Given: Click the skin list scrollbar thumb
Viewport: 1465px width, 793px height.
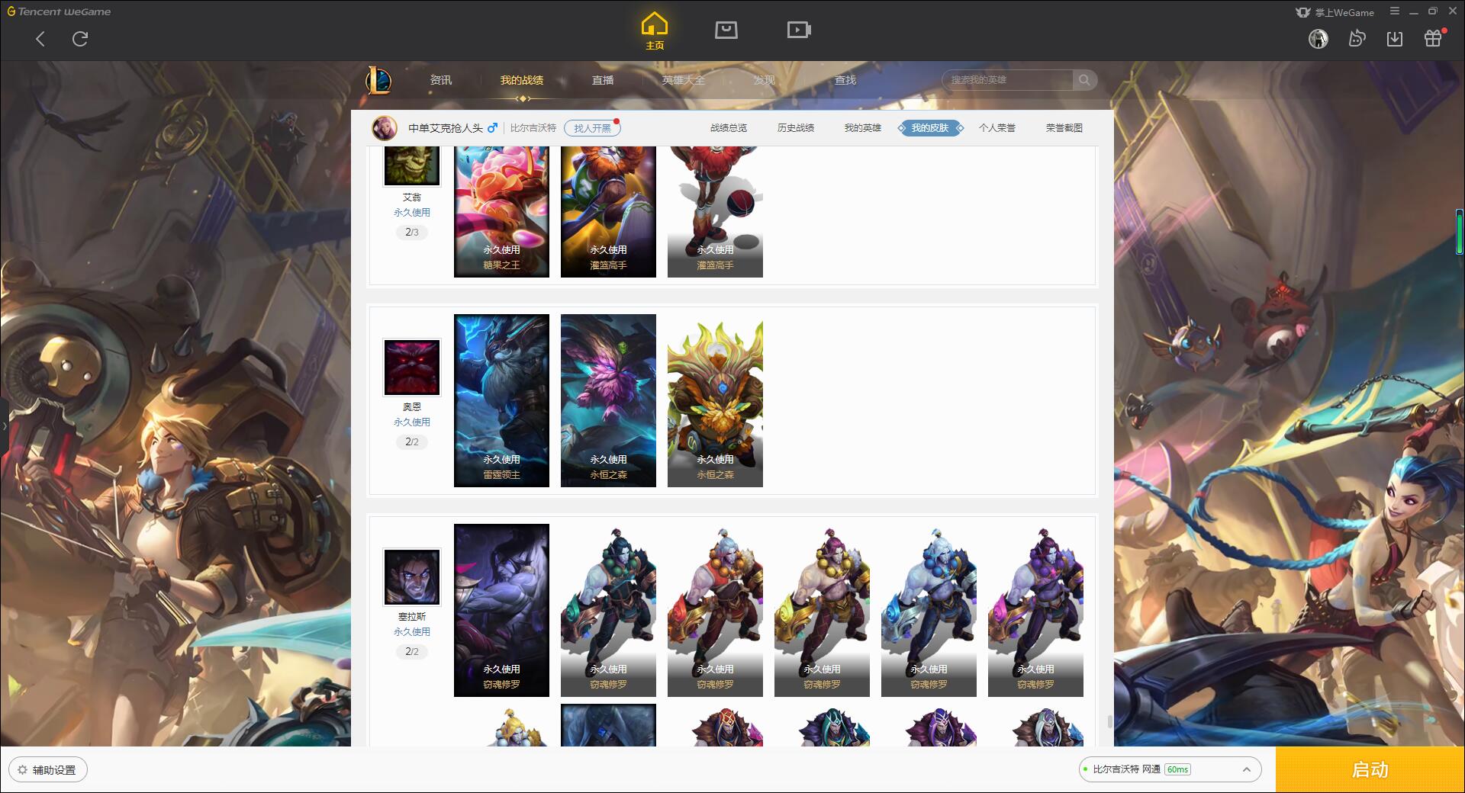Looking at the screenshot, I should pos(1109,722).
